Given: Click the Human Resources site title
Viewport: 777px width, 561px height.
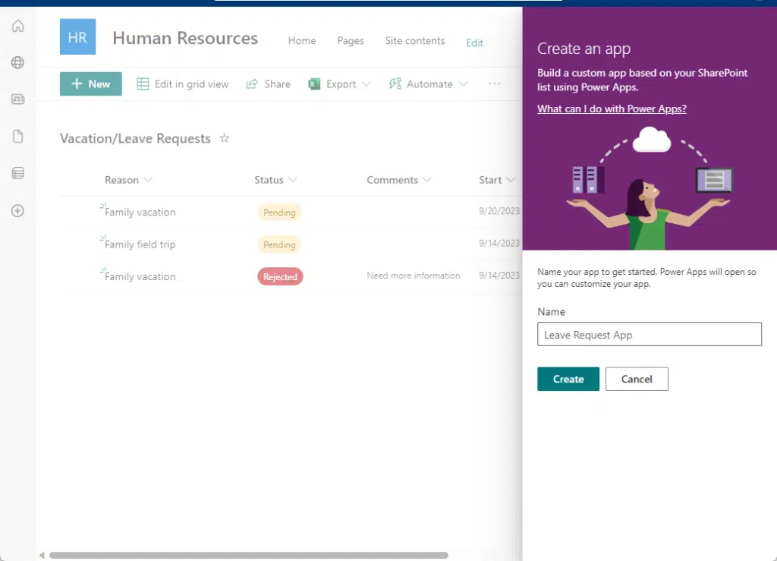Looking at the screenshot, I should [x=185, y=38].
